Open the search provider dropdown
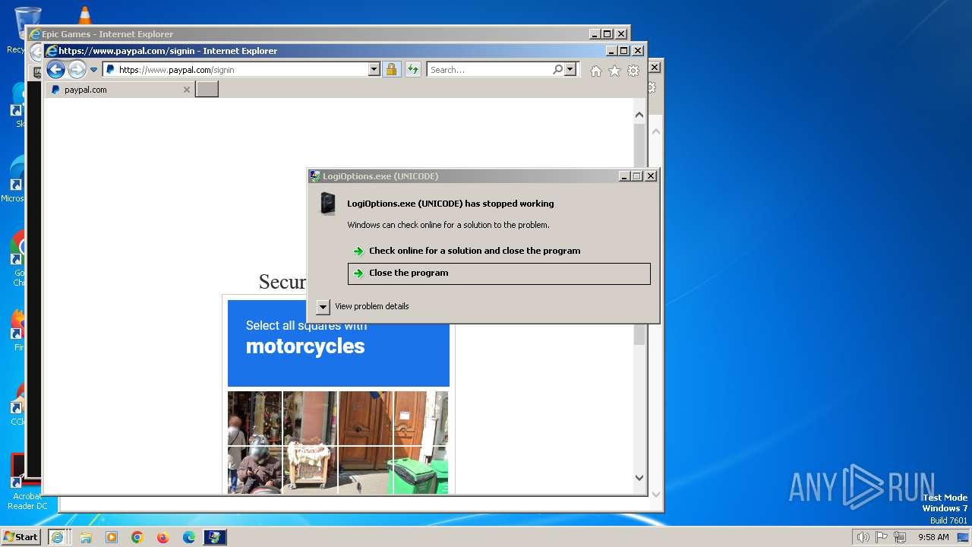The height and width of the screenshot is (547, 972). 570,69
